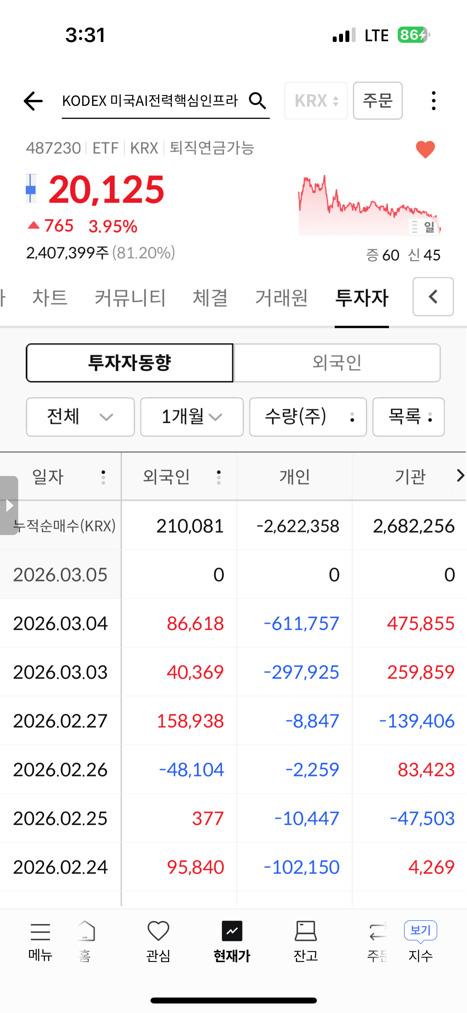Expand the gray side panel arrow handle
This screenshot has width=467, height=1013.
click(9, 505)
